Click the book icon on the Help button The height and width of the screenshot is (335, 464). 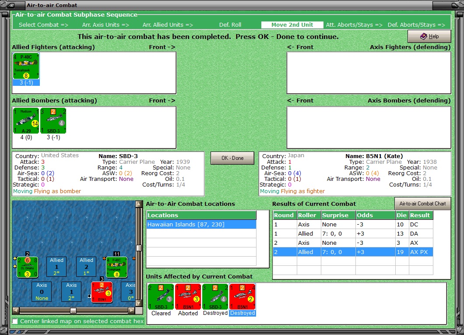423,36
